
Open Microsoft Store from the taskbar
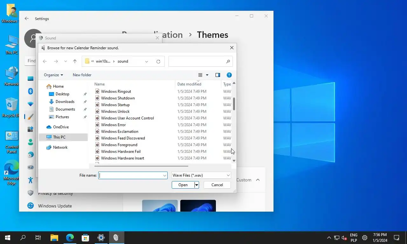coord(85,238)
